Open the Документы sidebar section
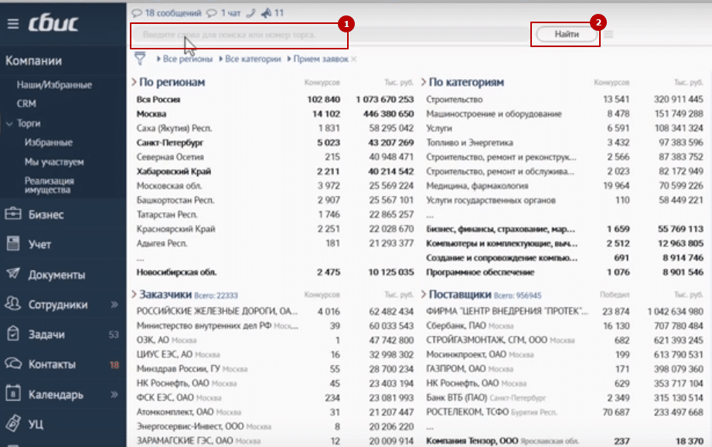This screenshot has width=712, height=447. (56, 275)
